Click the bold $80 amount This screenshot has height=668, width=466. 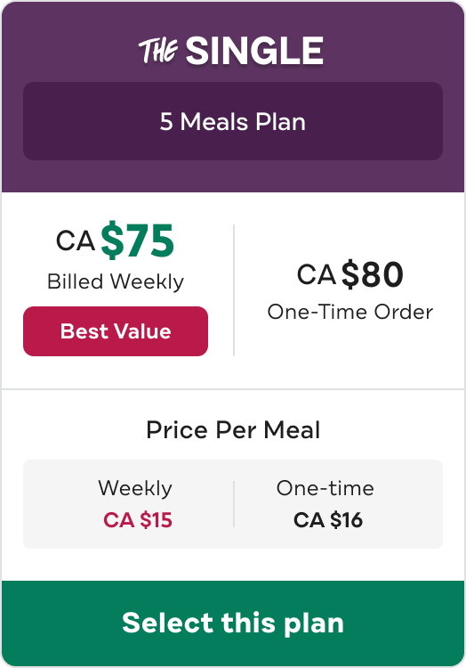click(x=372, y=274)
